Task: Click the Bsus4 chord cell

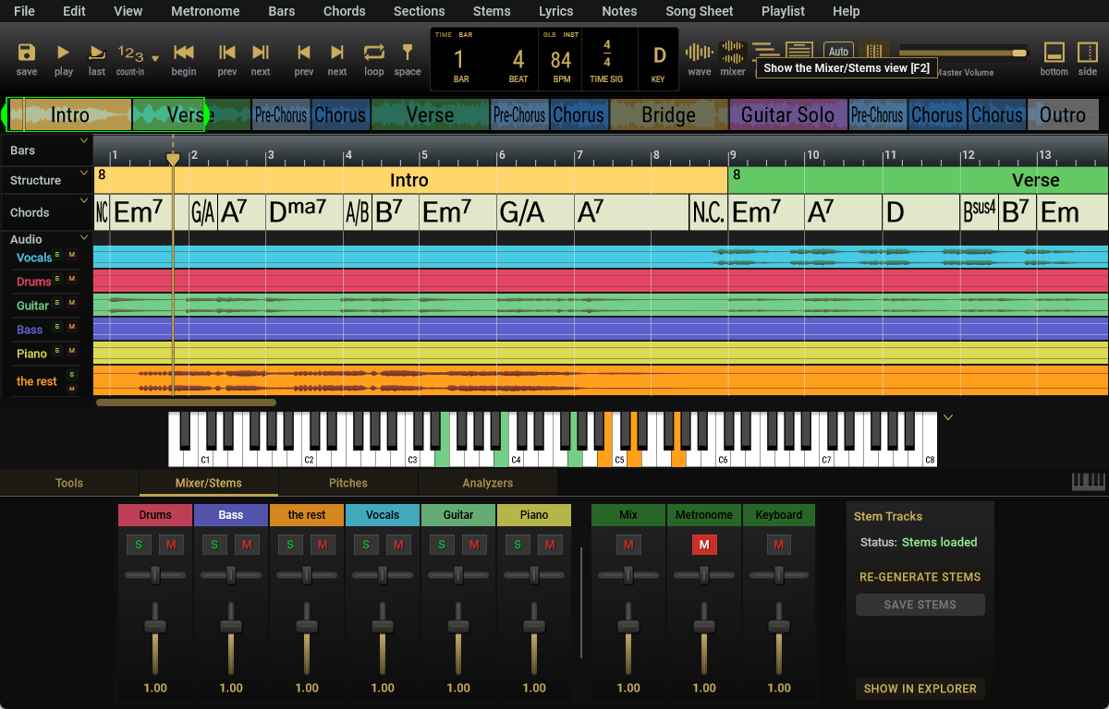Action: (980, 212)
